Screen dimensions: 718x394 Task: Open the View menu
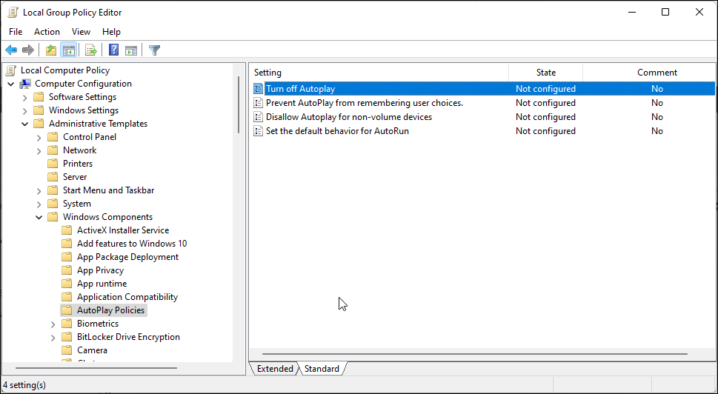point(81,32)
